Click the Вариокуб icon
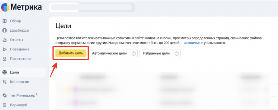 [5, 105]
